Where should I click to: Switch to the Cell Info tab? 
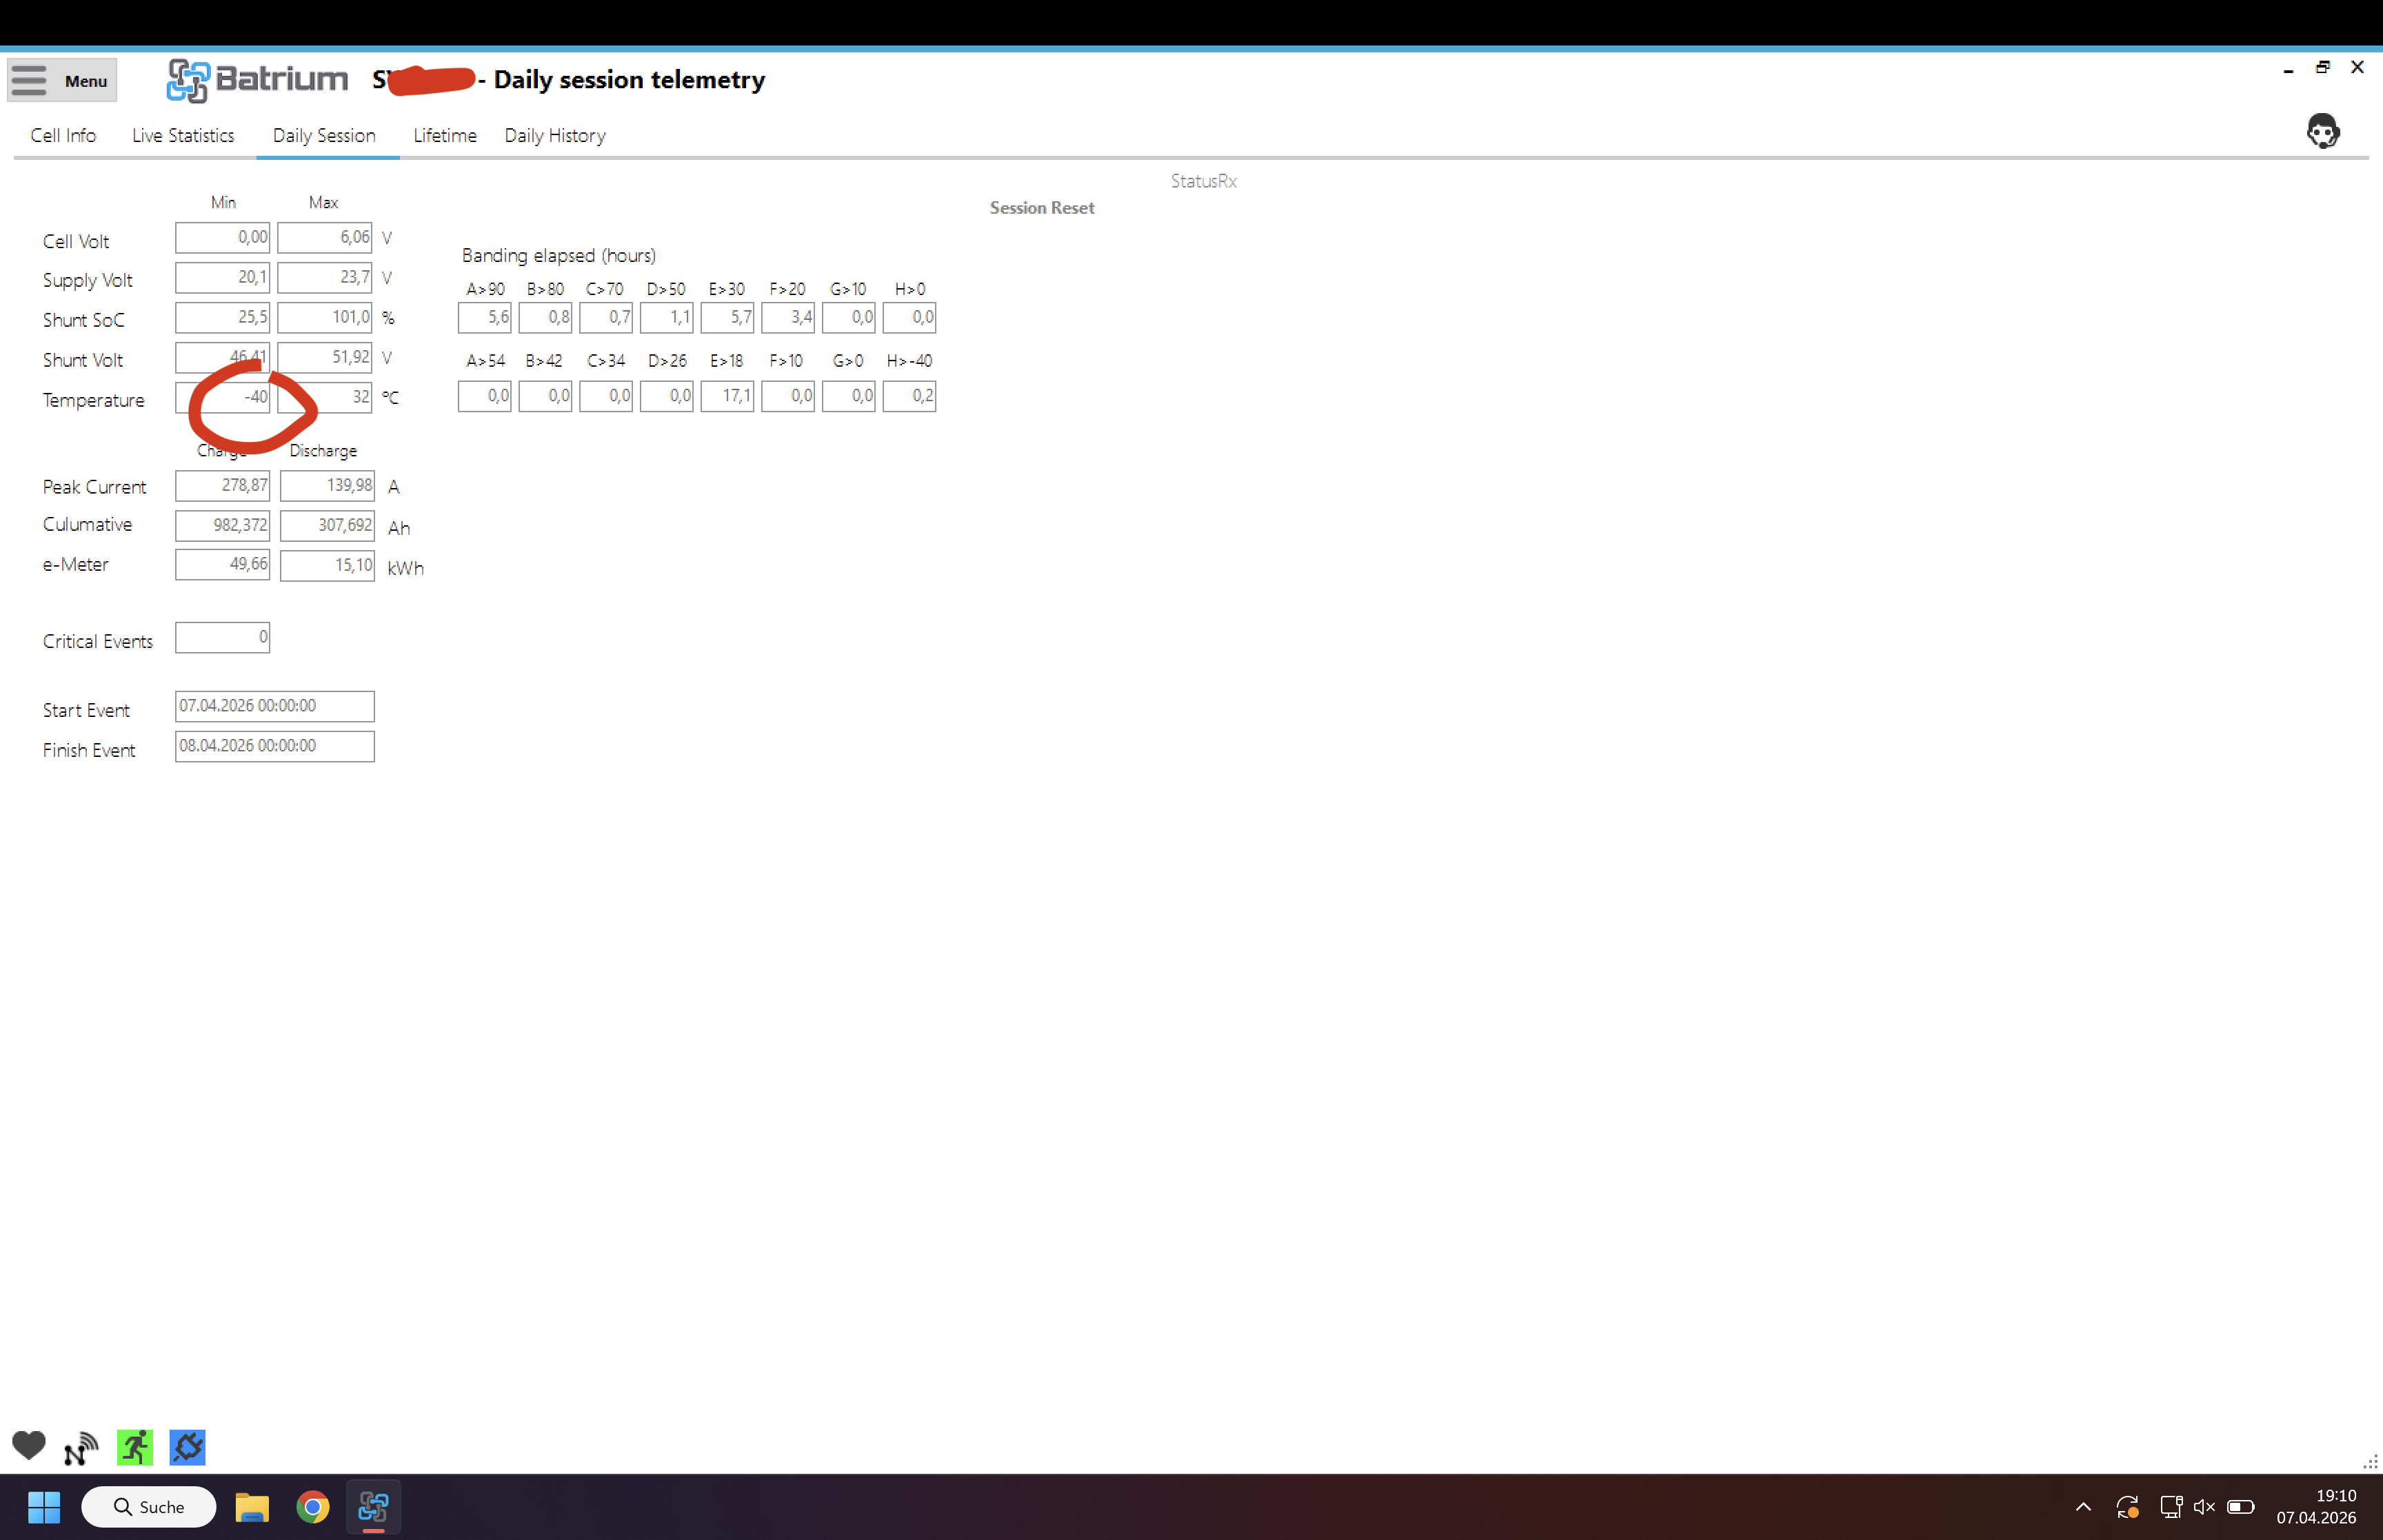(x=63, y=135)
